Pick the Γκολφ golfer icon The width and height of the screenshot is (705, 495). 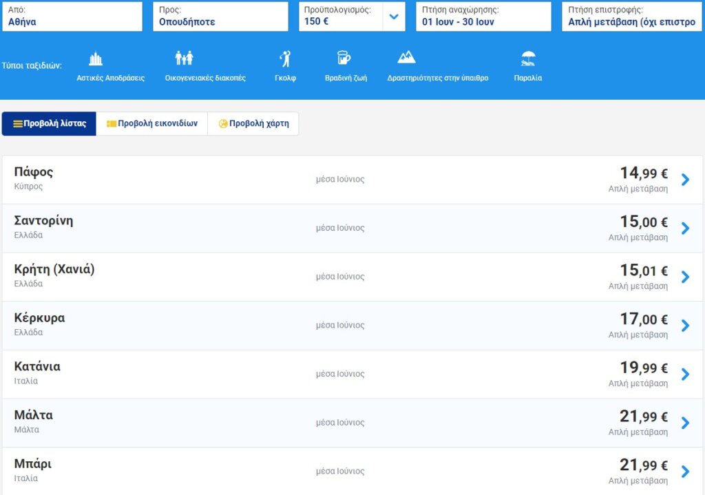[x=285, y=59]
